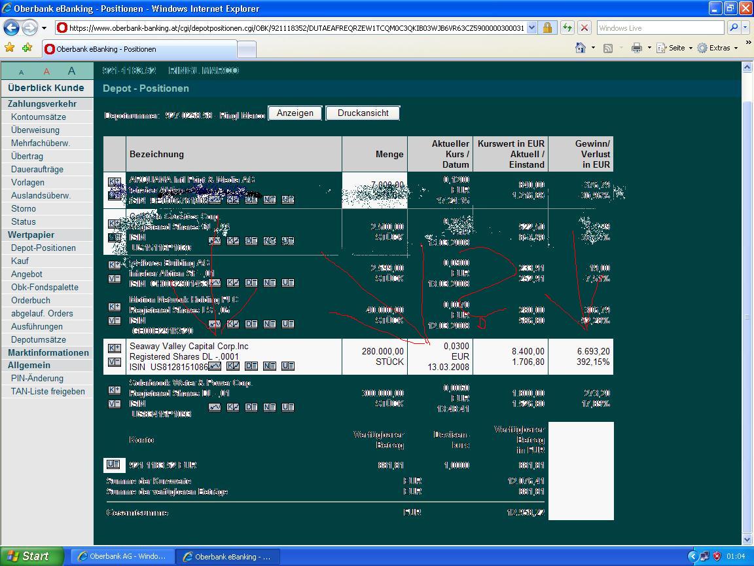This screenshot has width=754, height=566.
Task: Open the Seite menu
Action: [x=674, y=48]
